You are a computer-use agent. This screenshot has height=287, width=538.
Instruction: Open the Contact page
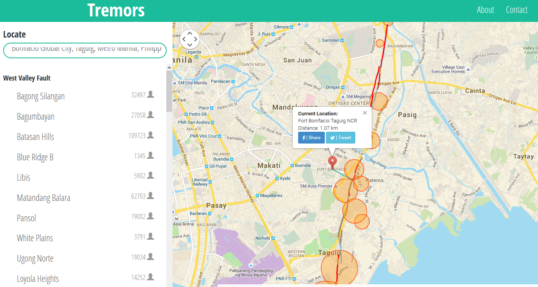pos(516,10)
